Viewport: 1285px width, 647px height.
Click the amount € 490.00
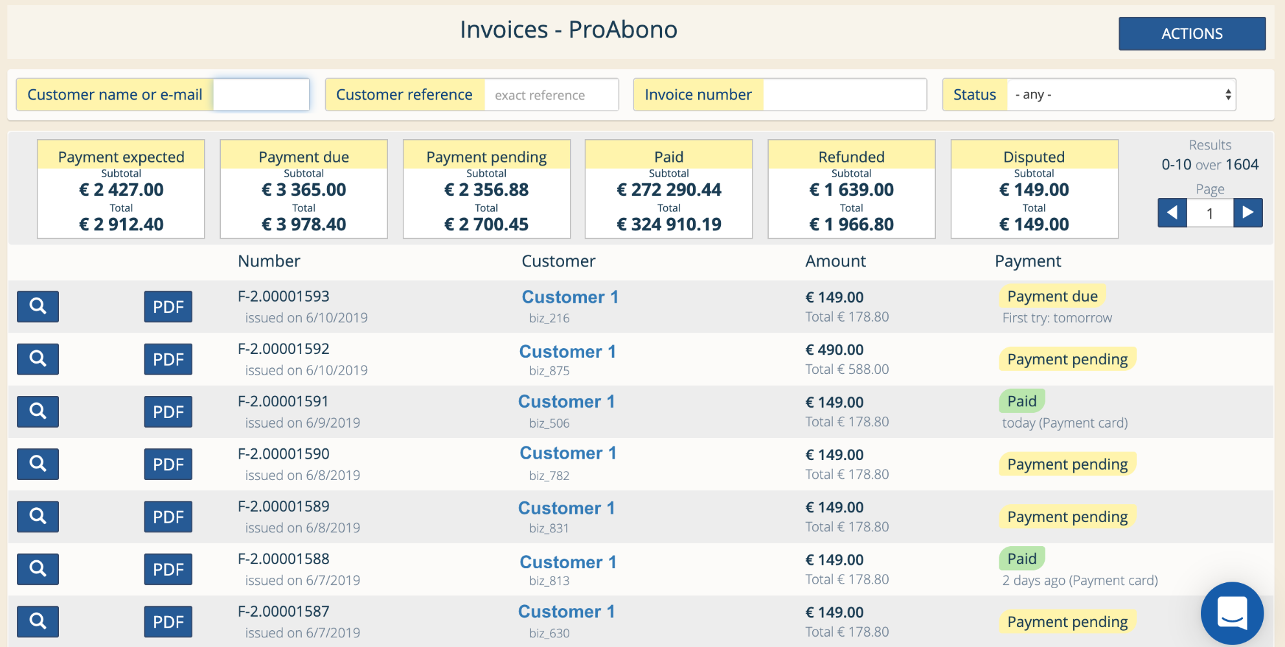pos(834,350)
